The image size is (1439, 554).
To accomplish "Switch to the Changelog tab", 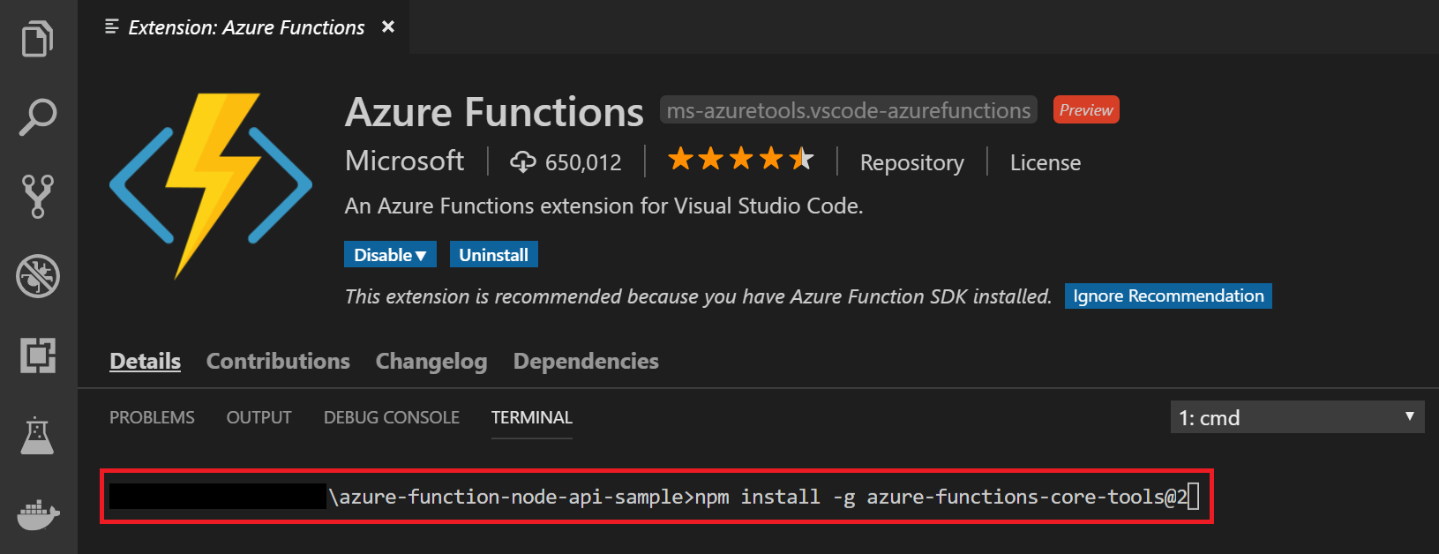I will point(431,362).
